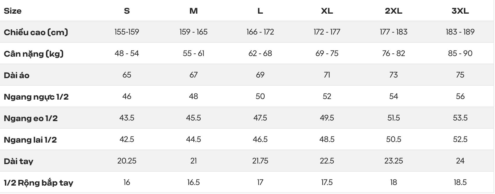495x194 pixels.
Task: Select the XL size column header
Action: pos(327,11)
